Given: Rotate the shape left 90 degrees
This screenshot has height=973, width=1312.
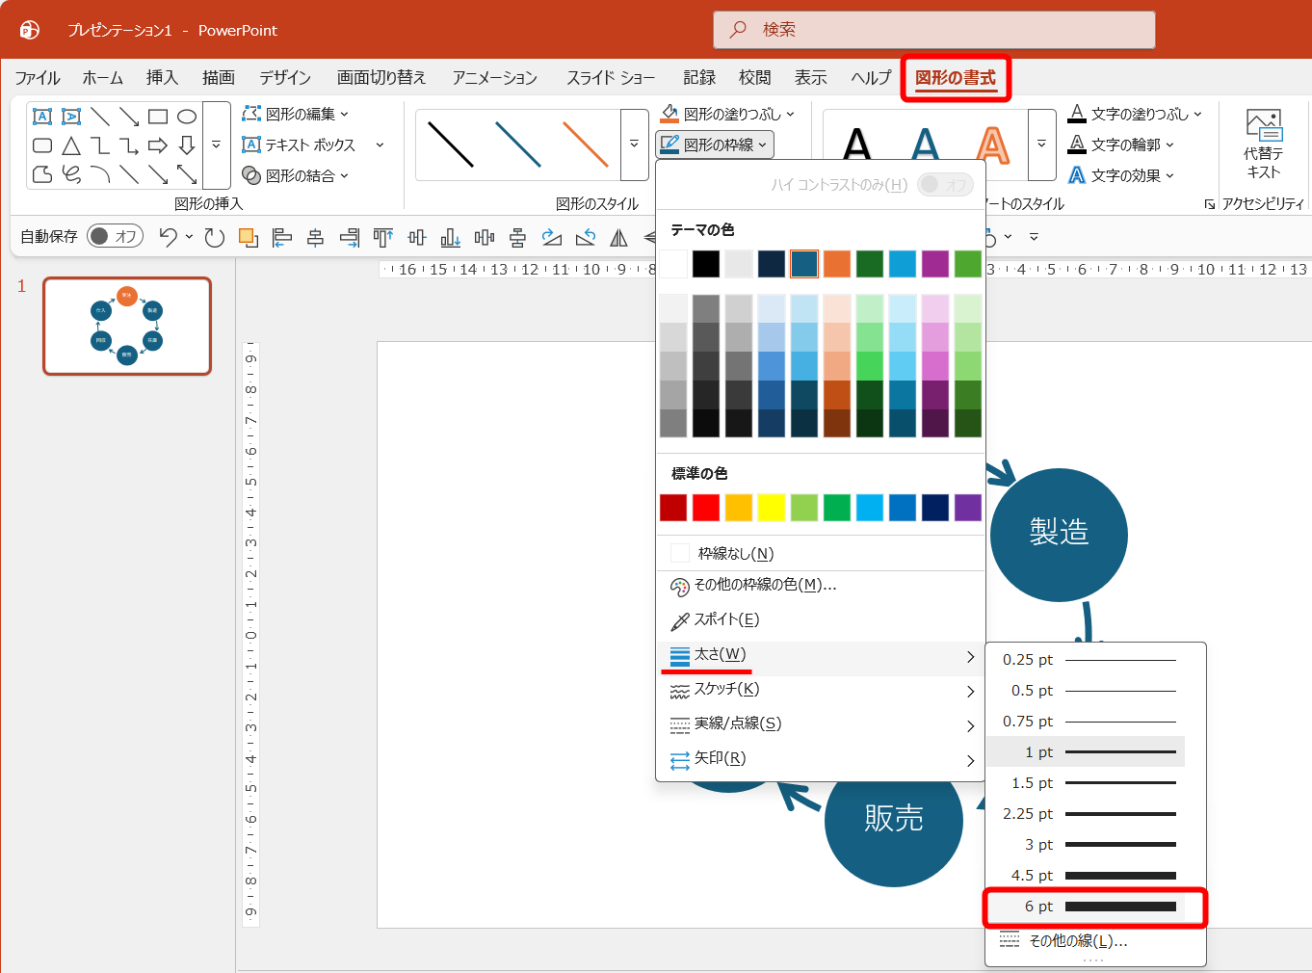Looking at the screenshot, I should 586,237.
